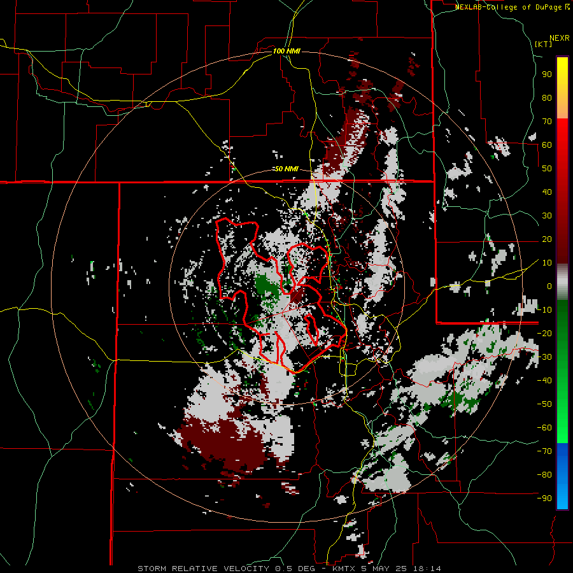Click the 70 value on the velocity scale

tap(547, 122)
